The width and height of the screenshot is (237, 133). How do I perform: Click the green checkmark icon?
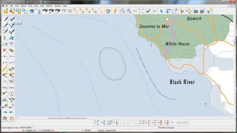pyautogui.click(x=148, y=11)
